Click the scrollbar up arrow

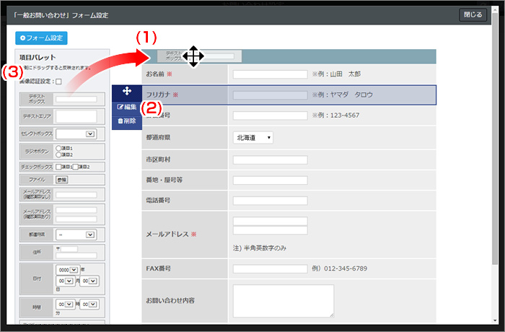495,10
